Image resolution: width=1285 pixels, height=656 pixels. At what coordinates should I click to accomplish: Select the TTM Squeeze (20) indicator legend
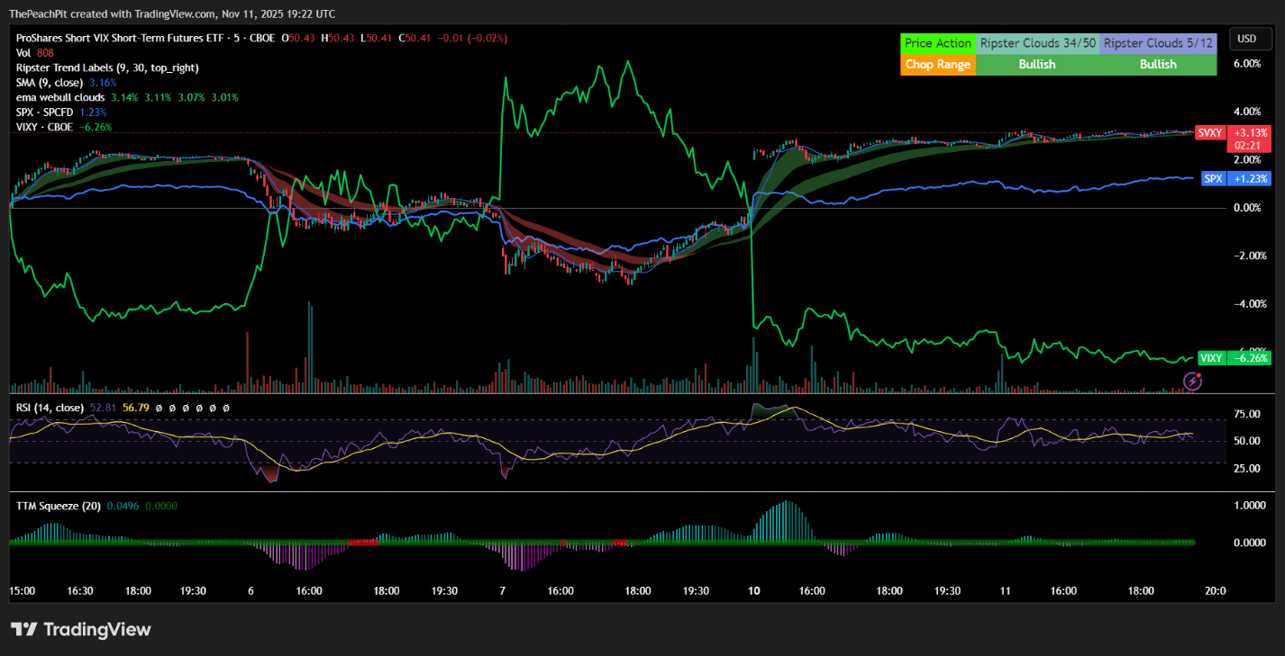[x=58, y=506]
